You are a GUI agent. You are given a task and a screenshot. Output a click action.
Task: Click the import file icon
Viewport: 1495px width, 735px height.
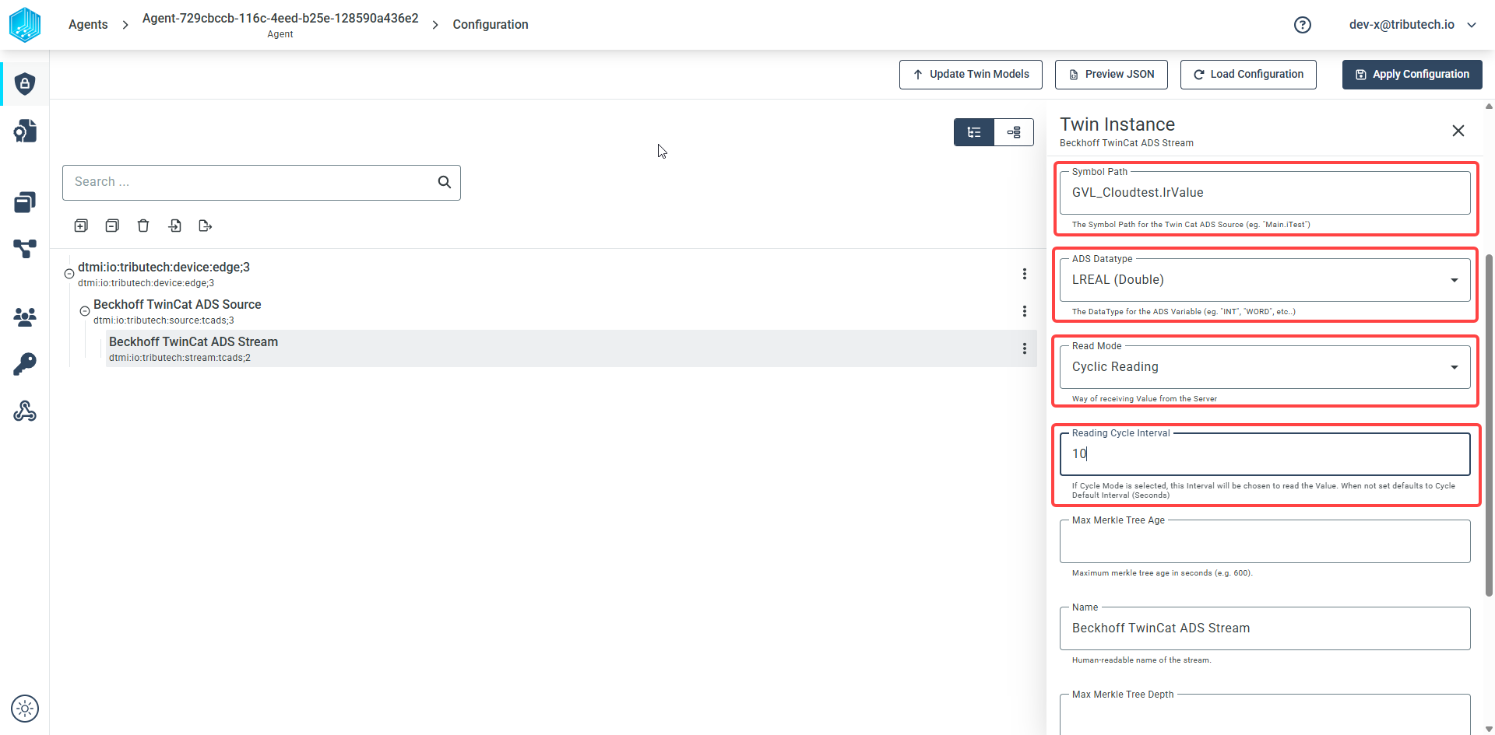174,226
